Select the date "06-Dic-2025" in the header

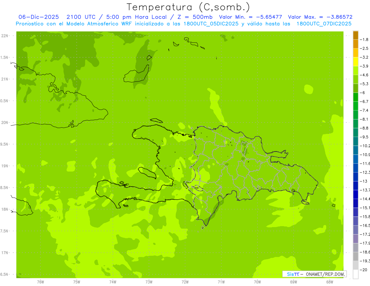click(39, 17)
